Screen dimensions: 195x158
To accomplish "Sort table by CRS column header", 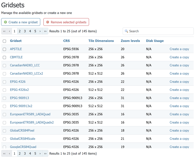I will [x=66, y=41].
